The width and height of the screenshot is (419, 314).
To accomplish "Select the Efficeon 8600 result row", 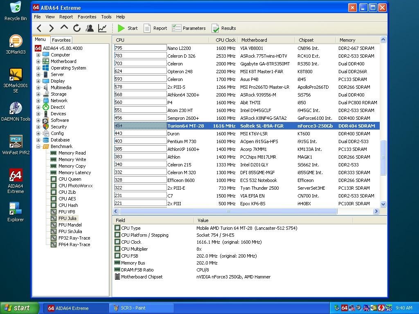I will 247,180.
